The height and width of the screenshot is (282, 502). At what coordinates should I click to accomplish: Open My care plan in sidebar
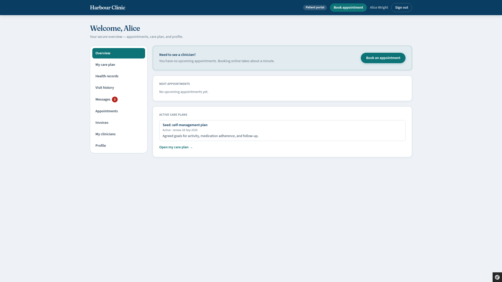(x=119, y=65)
